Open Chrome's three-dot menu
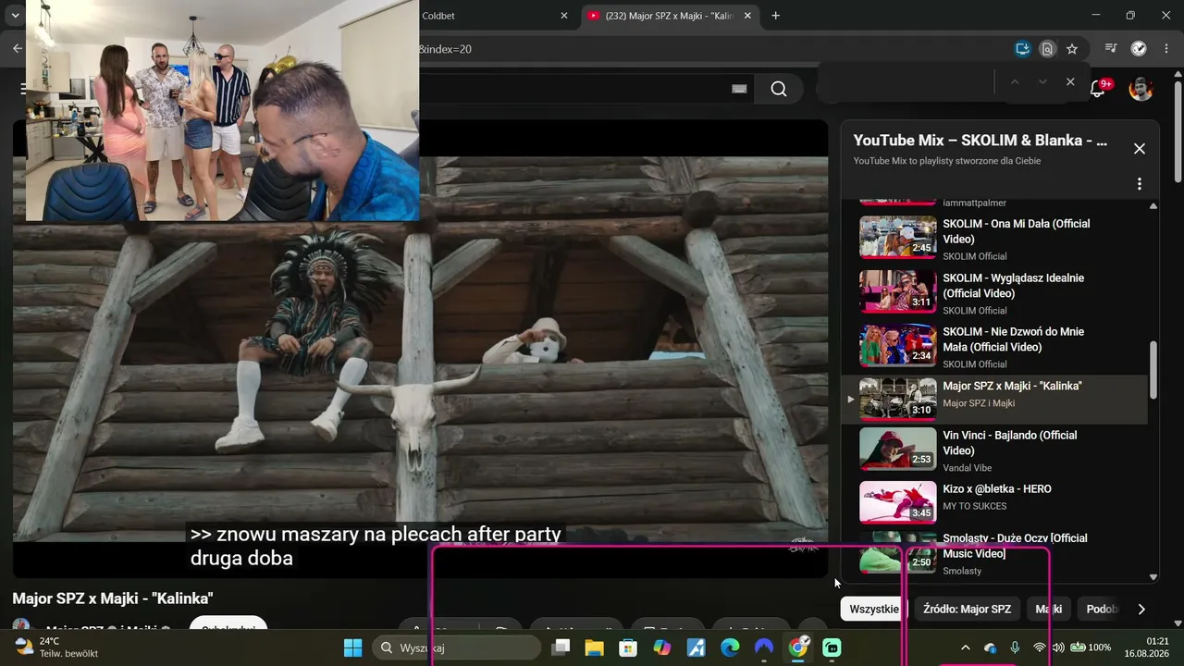This screenshot has height=666, width=1184. (x=1165, y=49)
